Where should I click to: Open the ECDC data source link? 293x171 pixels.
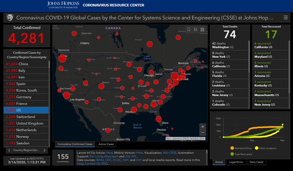117,160
